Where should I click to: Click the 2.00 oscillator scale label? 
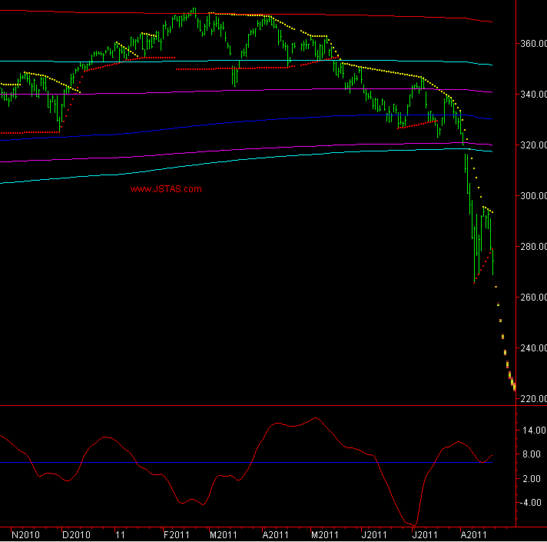[x=532, y=478]
